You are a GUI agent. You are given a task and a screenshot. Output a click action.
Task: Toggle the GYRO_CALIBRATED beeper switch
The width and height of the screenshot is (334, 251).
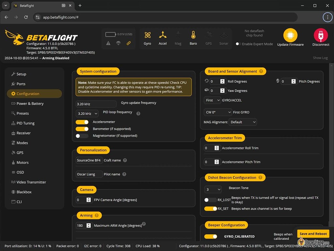210,237
